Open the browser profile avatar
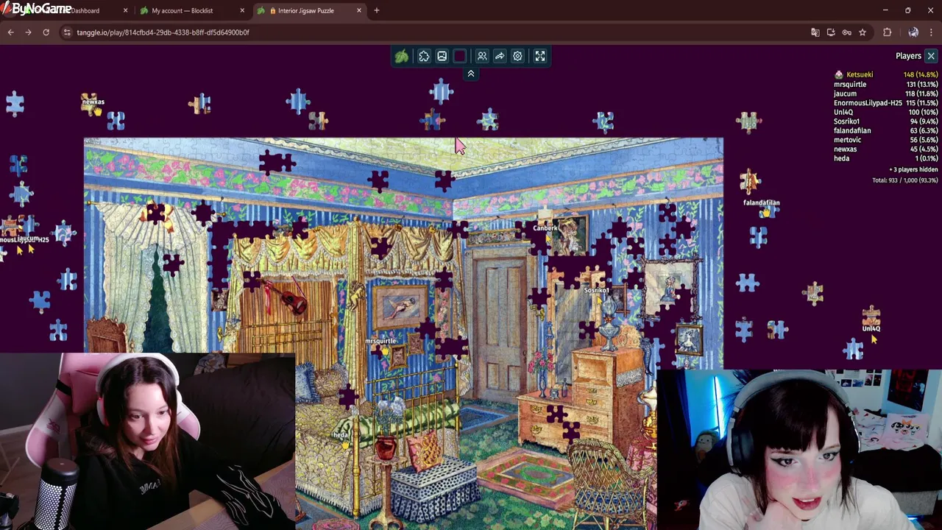 (913, 32)
